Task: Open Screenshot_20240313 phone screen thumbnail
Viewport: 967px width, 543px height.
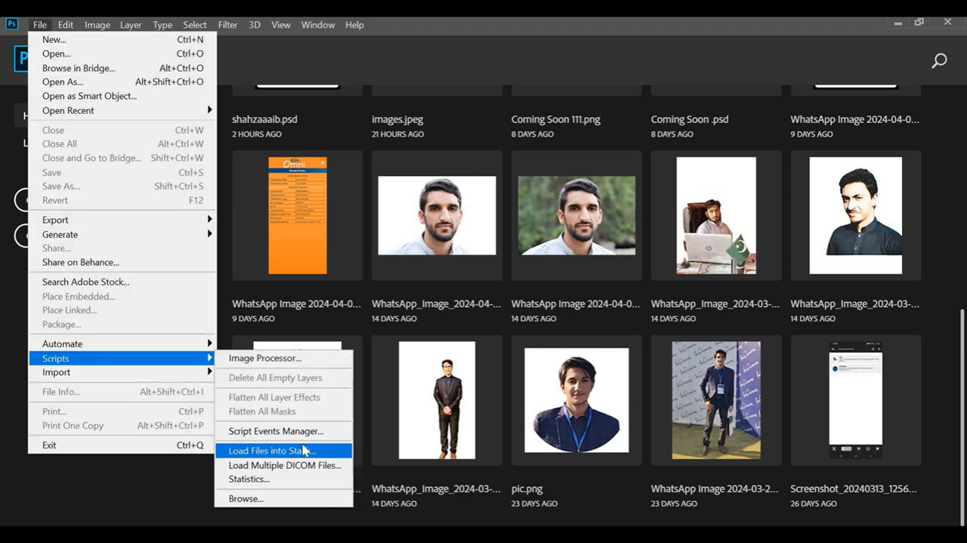Action: click(x=855, y=400)
